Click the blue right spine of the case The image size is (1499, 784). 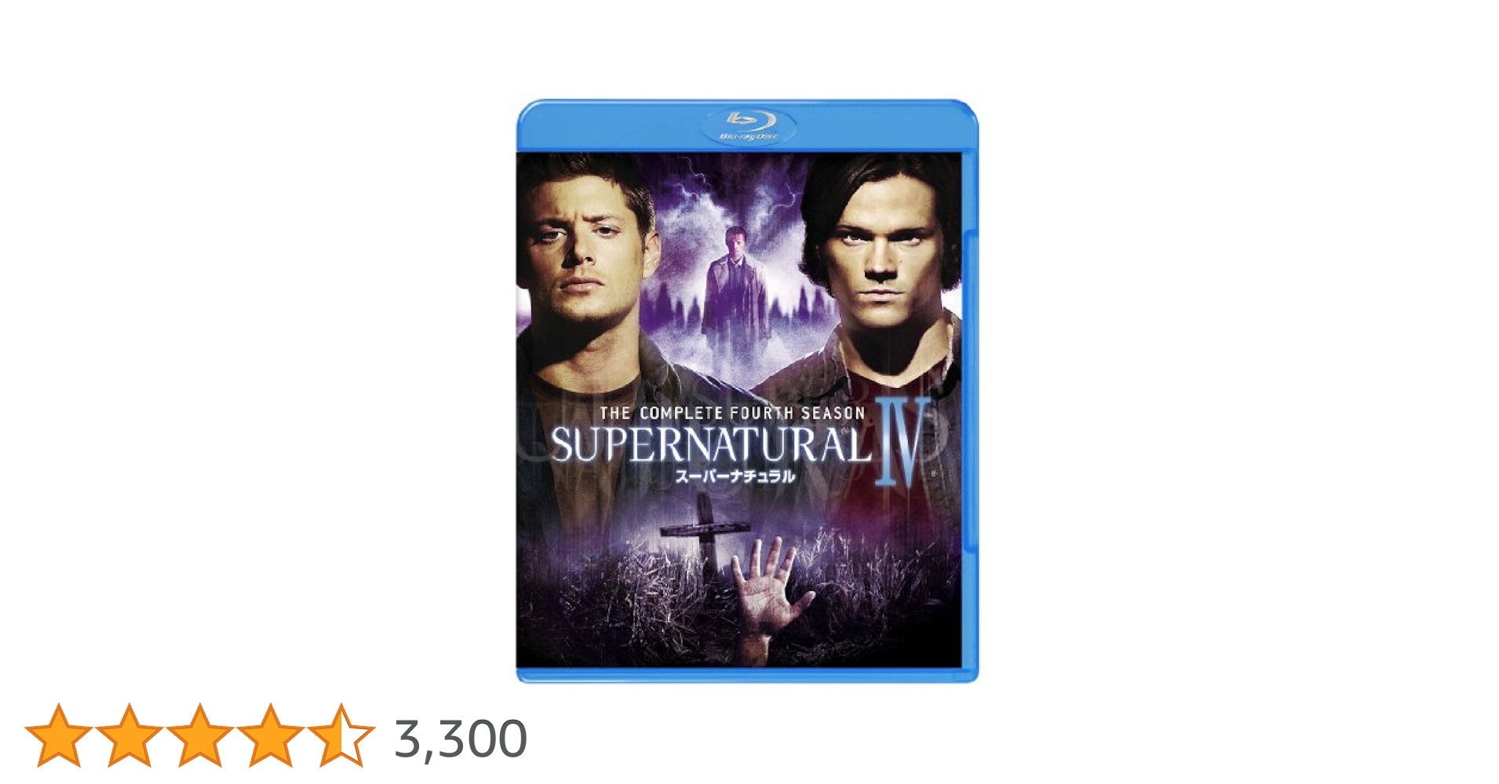coord(970,392)
